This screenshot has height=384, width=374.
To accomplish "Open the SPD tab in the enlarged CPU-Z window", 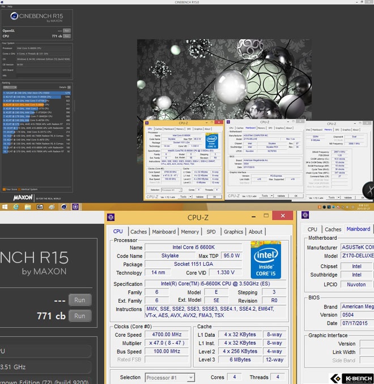I will click(211, 231).
